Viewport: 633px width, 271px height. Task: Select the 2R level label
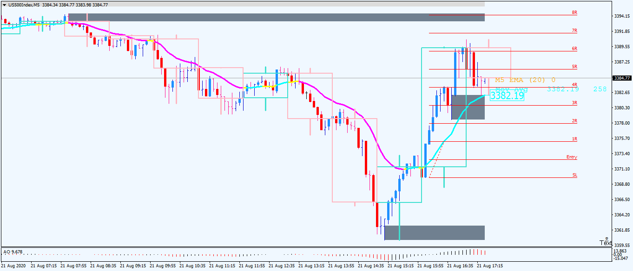(574, 121)
